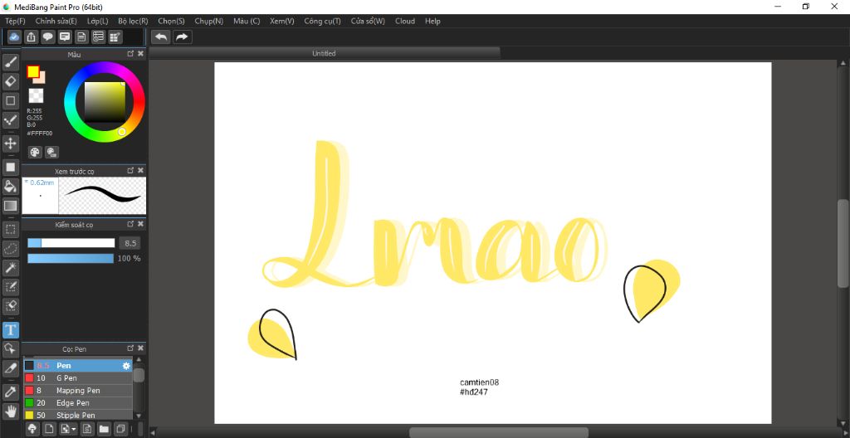
Task: Open the Lớp(L) menu
Action: tap(98, 21)
